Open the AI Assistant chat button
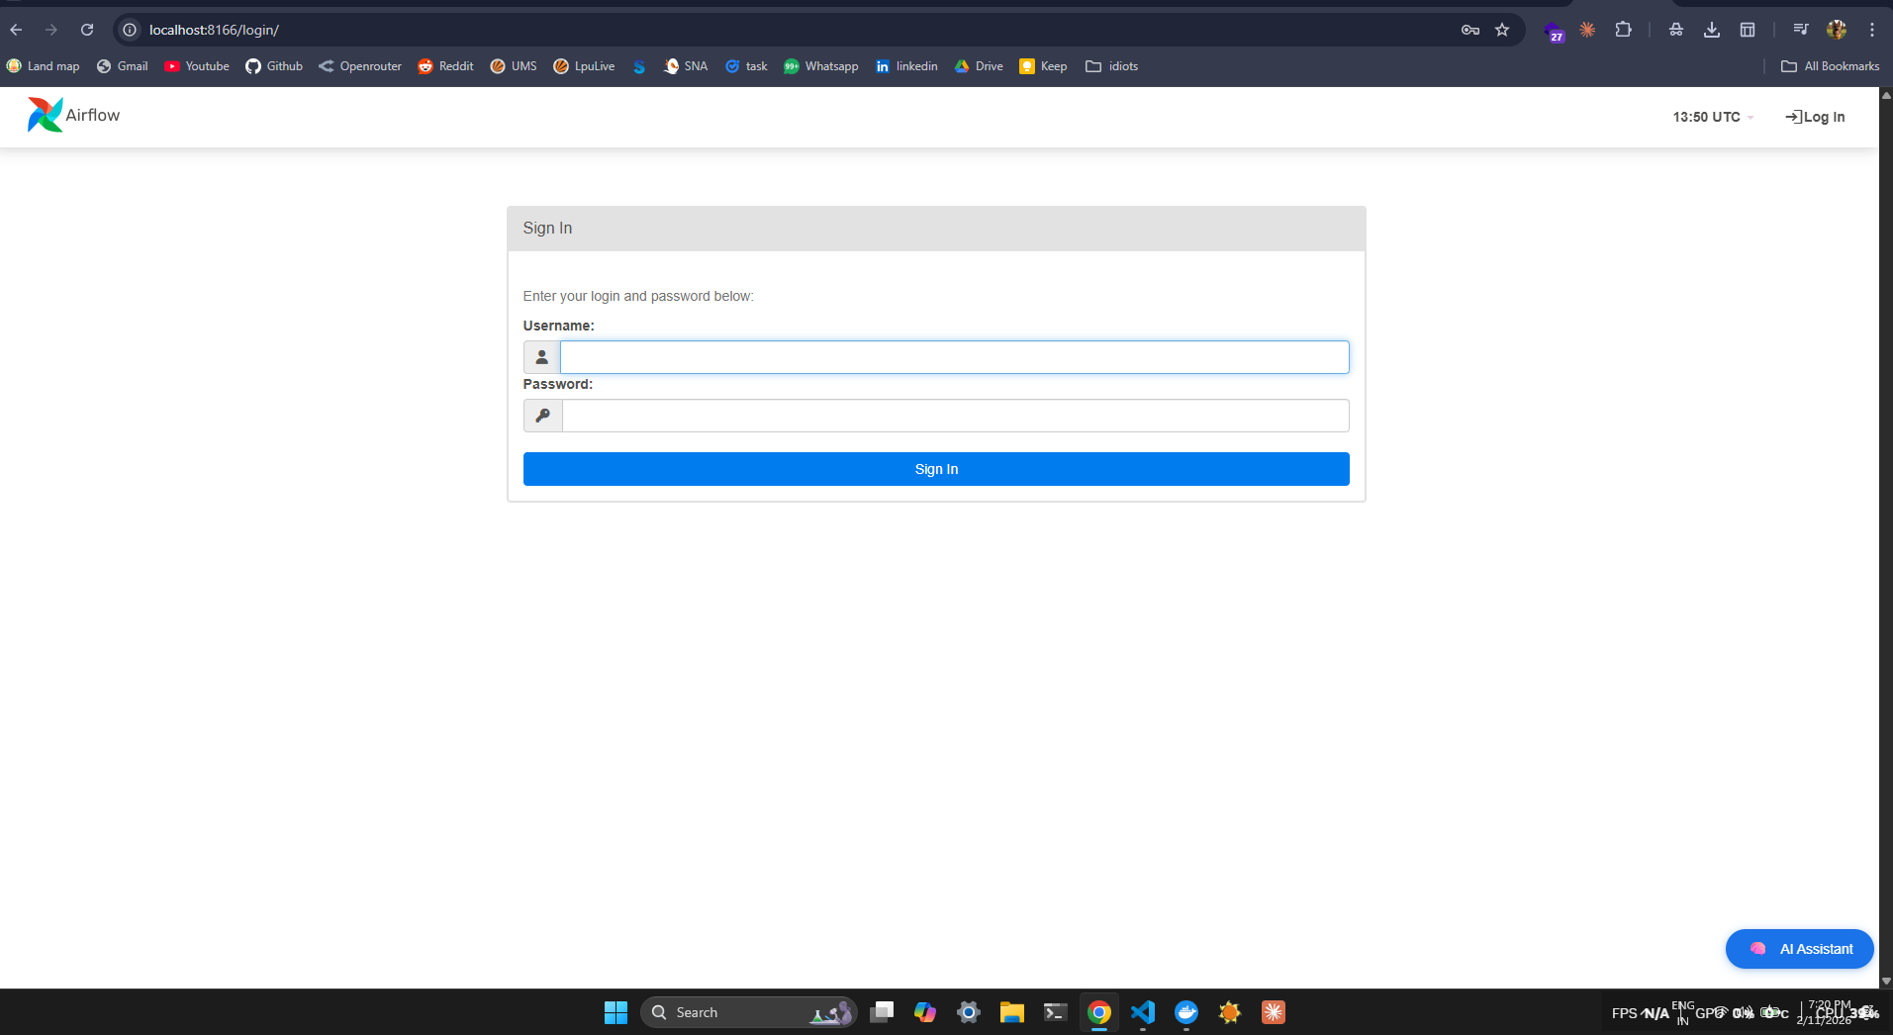 point(1799,949)
